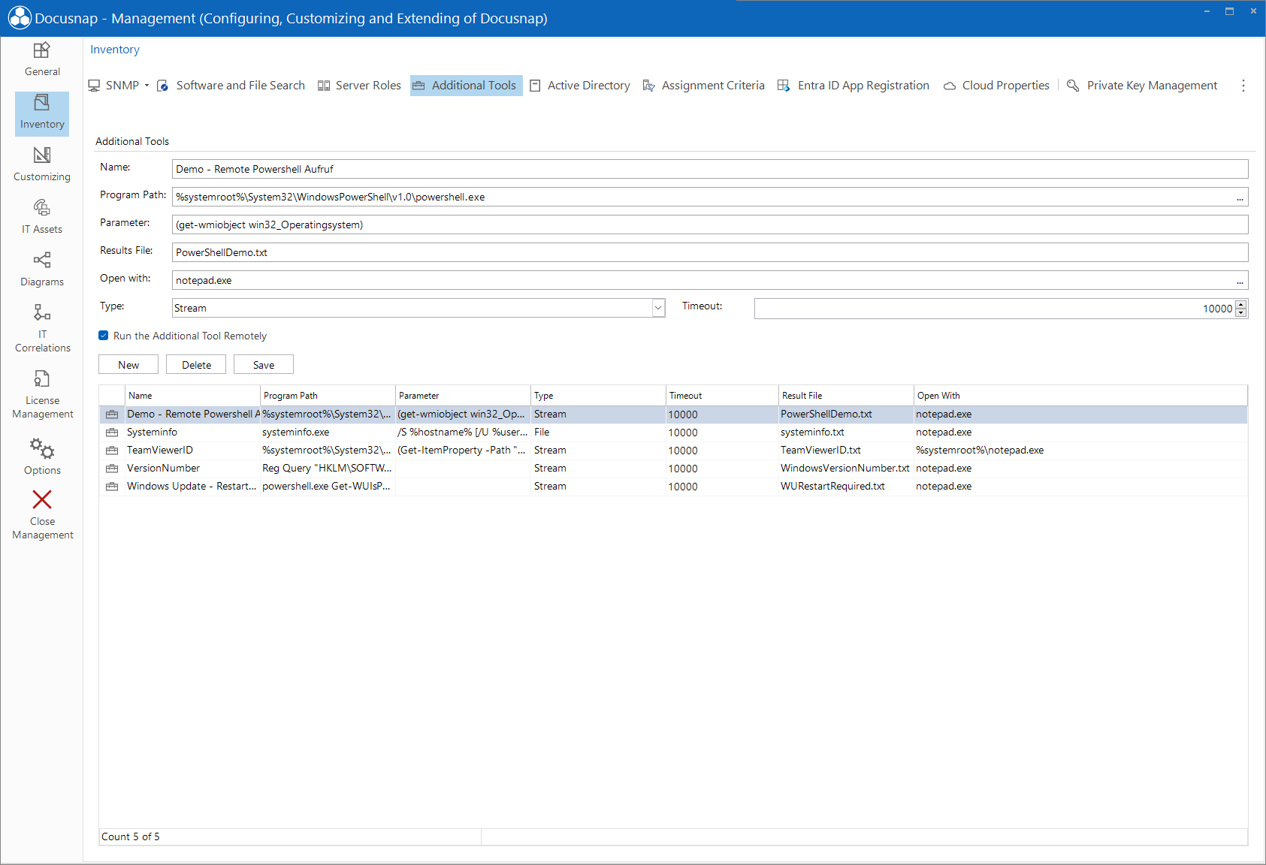Click the Delete button
The height and width of the screenshot is (865, 1266).
[x=196, y=365]
